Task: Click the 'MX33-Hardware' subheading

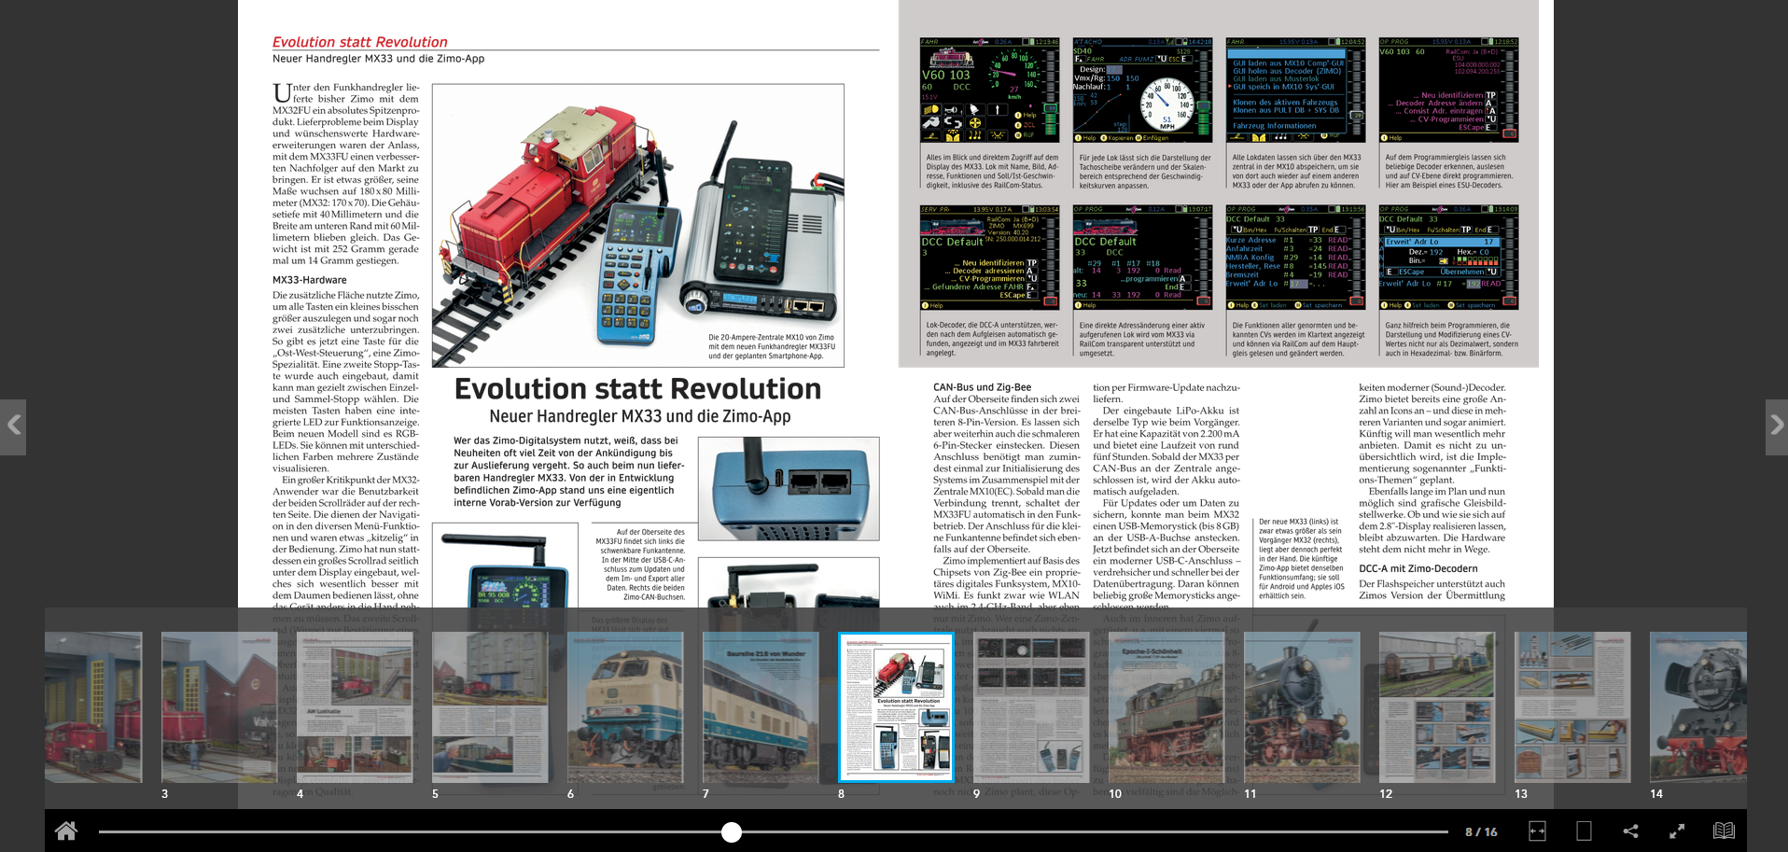Action: (309, 280)
